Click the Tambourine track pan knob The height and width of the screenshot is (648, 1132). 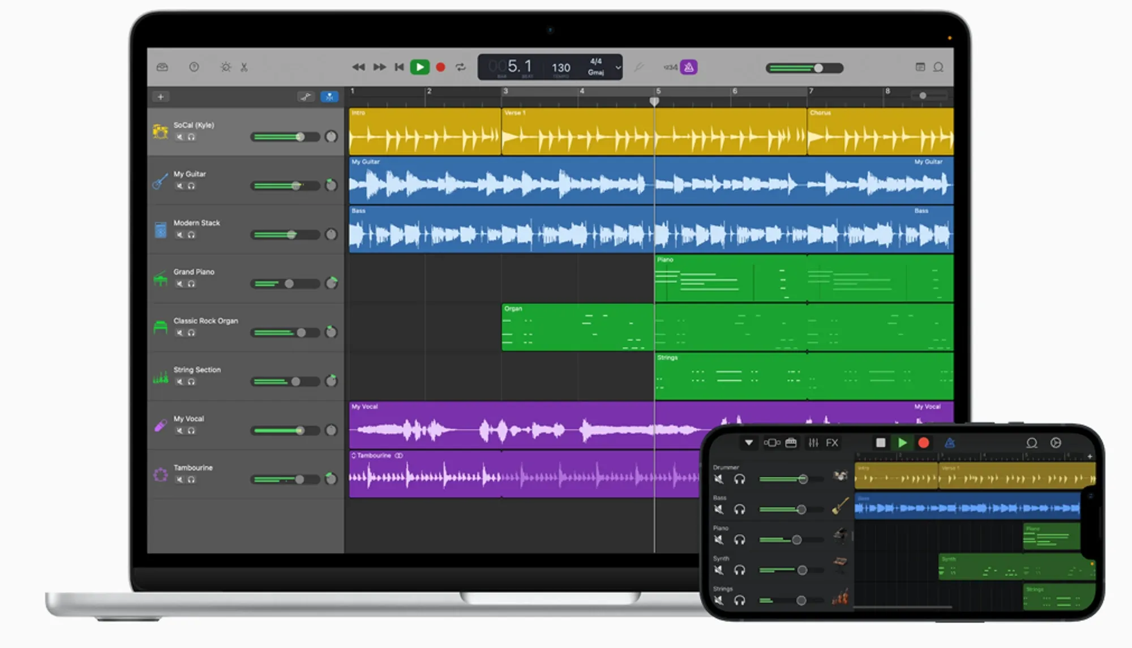331,479
